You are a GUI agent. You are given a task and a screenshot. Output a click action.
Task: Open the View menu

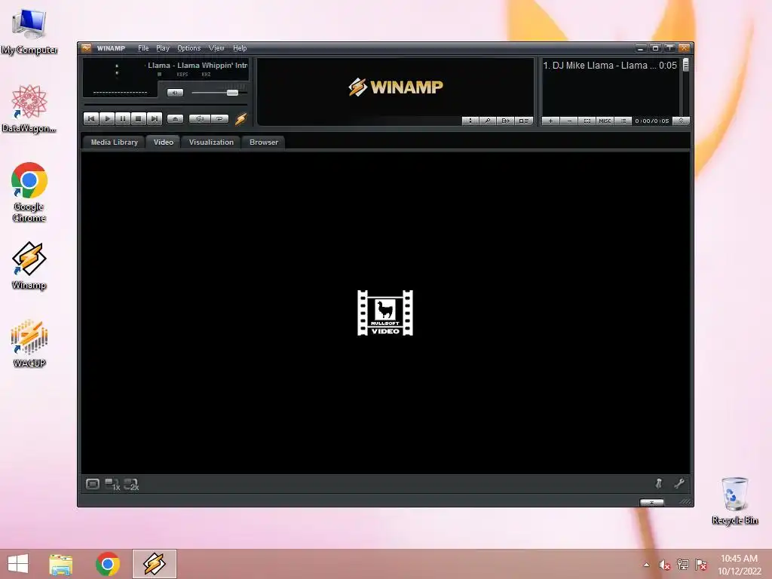coord(216,48)
